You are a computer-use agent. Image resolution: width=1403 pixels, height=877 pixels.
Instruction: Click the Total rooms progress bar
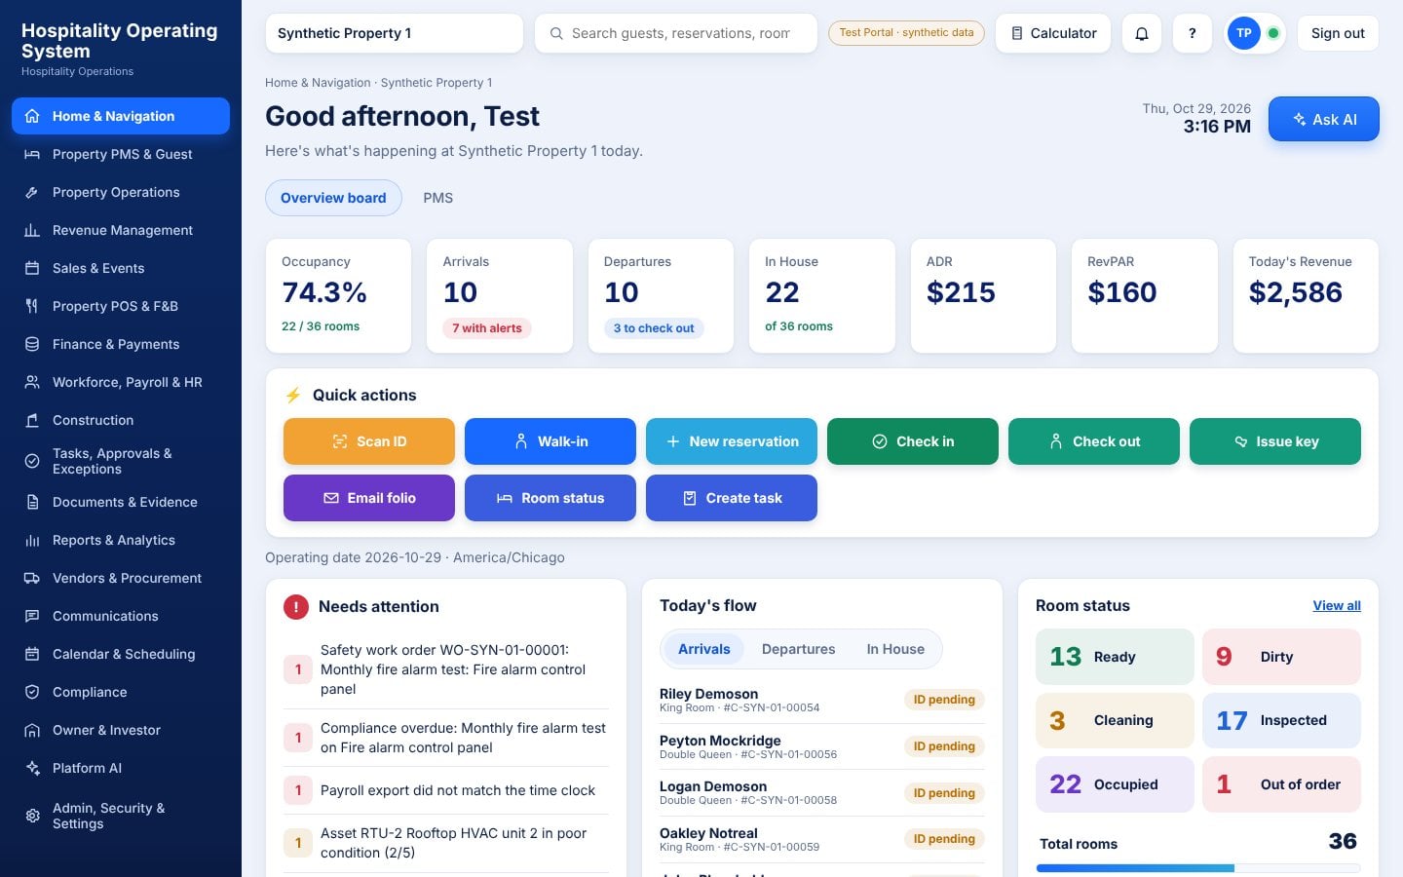click(1198, 868)
